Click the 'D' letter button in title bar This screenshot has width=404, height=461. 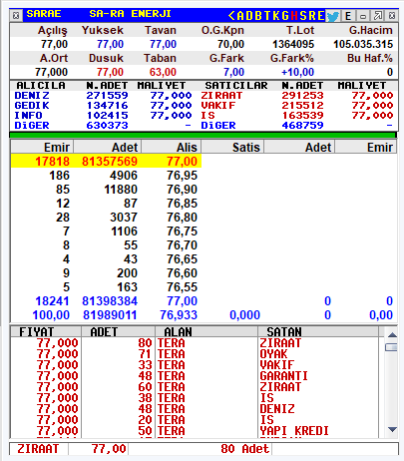coord(249,15)
